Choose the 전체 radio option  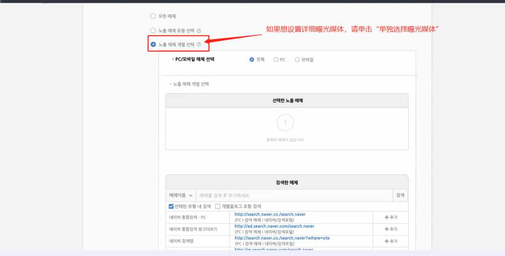point(252,59)
